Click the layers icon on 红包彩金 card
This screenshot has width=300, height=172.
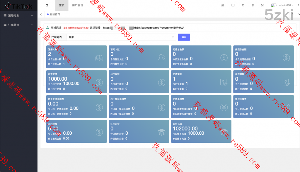[x=161, y=132]
